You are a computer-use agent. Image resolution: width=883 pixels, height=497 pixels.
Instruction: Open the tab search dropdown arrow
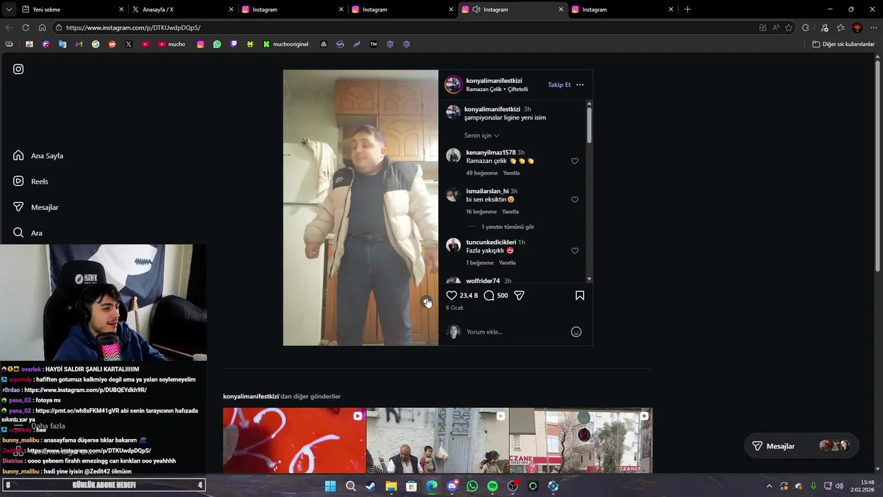(9, 10)
